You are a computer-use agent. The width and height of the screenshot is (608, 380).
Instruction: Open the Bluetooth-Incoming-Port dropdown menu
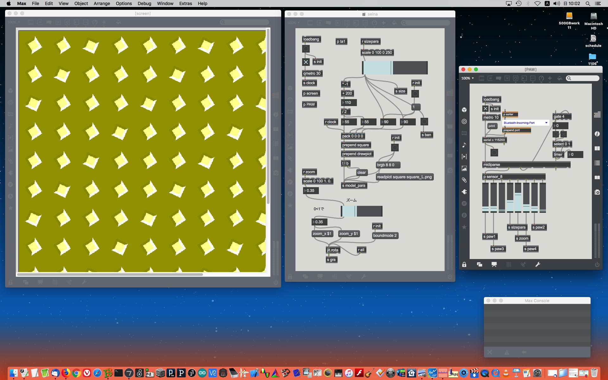pos(526,123)
